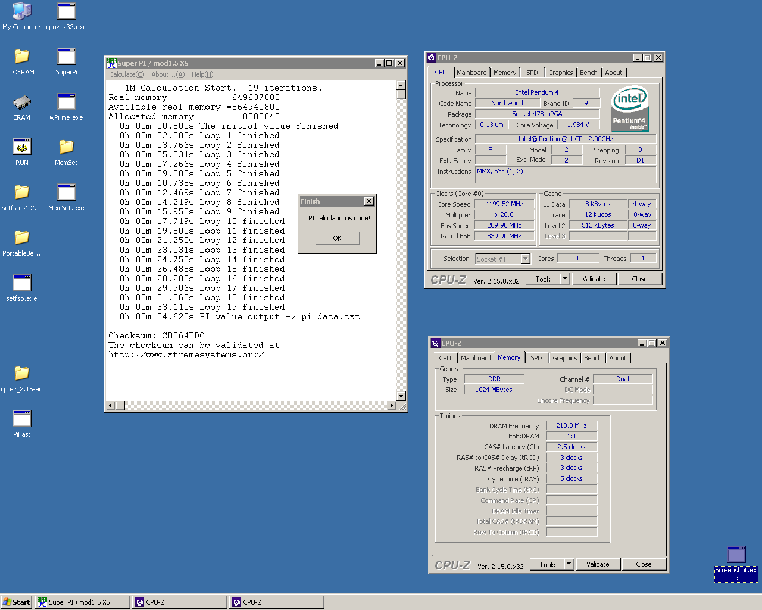Click Super PI title bar icon

pos(111,63)
